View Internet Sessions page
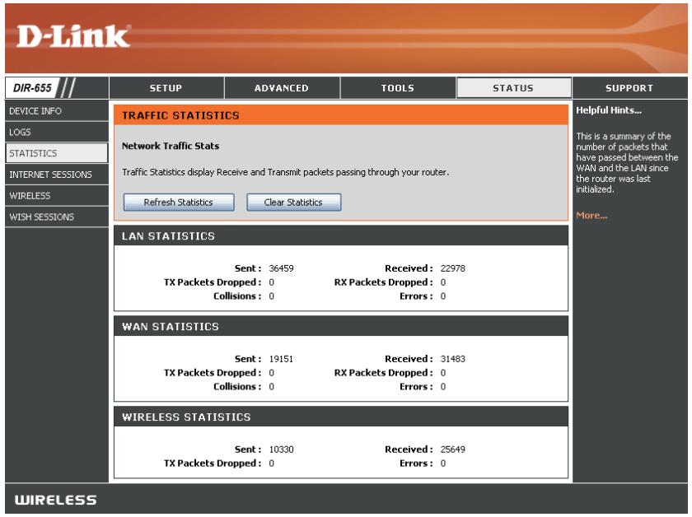This screenshot has height=517, width=692. pos(57,175)
